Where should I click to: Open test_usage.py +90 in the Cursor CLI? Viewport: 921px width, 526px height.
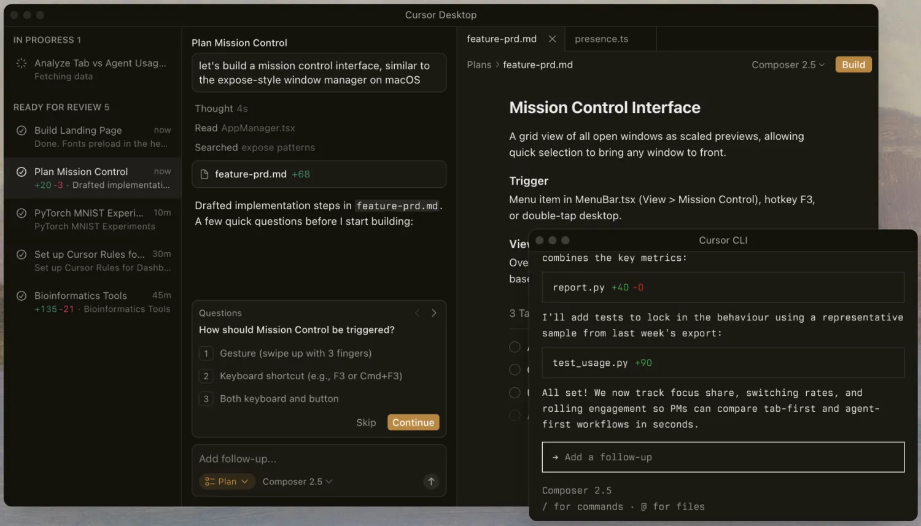(723, 363)
